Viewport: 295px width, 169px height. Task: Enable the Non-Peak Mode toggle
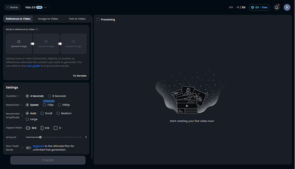(x=29, y=148)
